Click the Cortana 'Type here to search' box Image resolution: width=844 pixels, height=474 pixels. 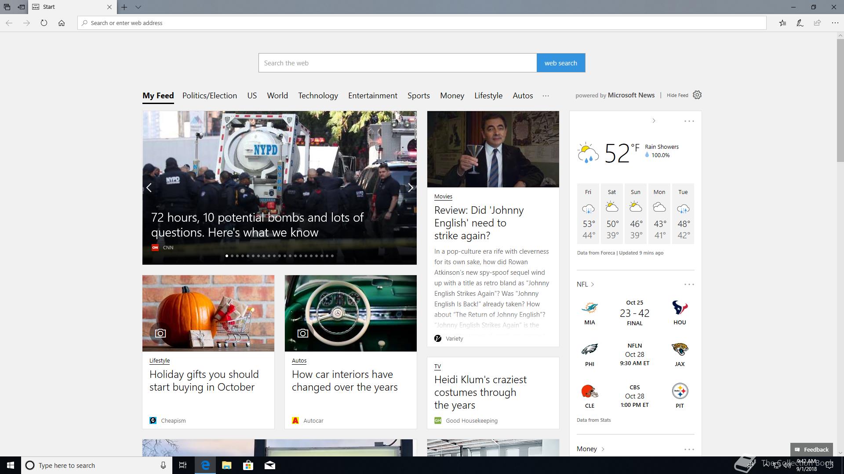point(96,465)
